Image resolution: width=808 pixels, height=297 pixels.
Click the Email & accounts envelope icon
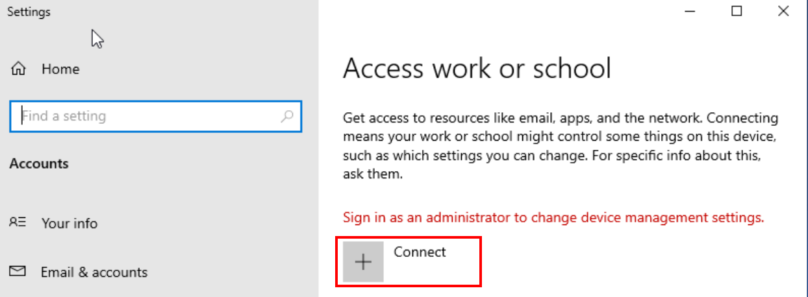pos(18,272)
